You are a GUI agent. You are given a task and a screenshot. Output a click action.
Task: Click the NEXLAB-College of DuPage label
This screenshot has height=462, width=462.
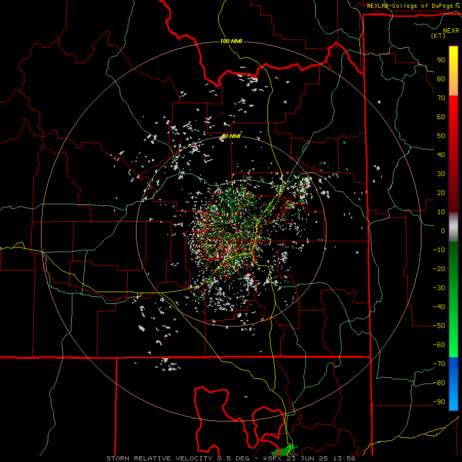point(411,6)
